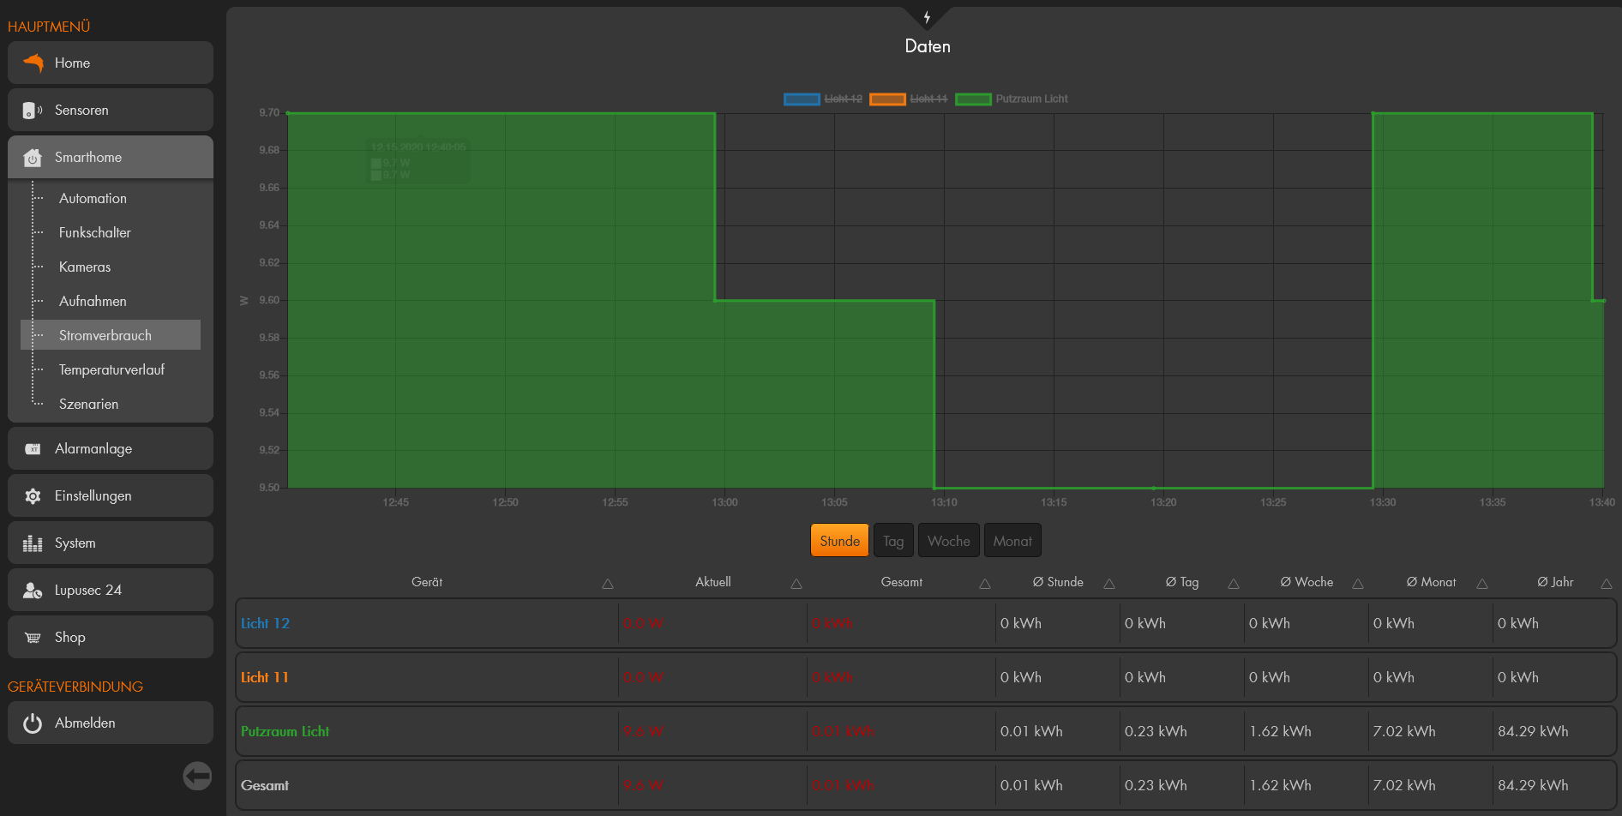The image size is (1622, 816).
Task: Go to the Shop
Action: [x=111, y=637]
